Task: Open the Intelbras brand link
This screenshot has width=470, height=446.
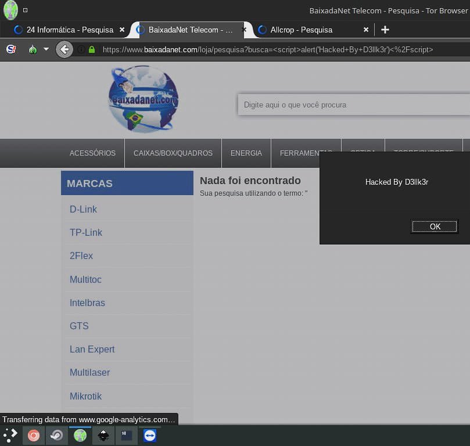Action: 87,303
